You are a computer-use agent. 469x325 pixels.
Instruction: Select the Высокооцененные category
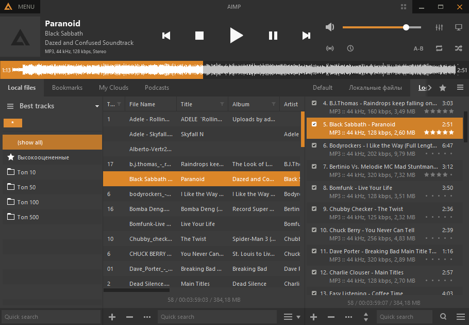53,157
